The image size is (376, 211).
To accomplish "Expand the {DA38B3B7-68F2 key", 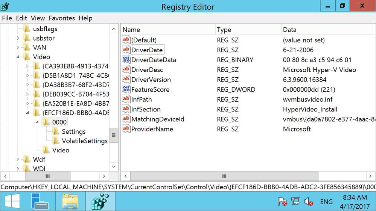I will pos(27,85).
